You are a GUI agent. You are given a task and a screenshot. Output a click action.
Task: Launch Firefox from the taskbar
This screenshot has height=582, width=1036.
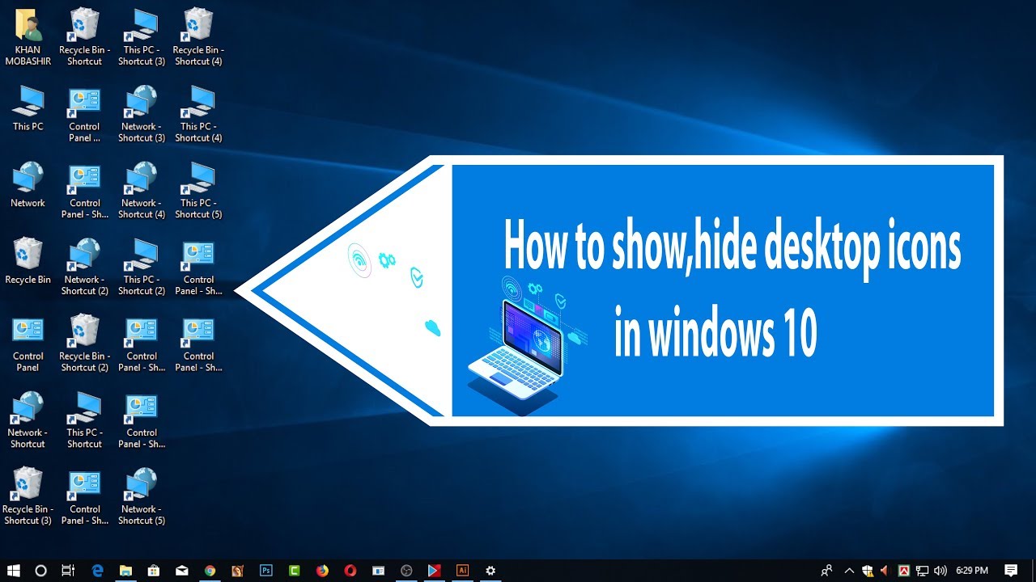point(322,570)
